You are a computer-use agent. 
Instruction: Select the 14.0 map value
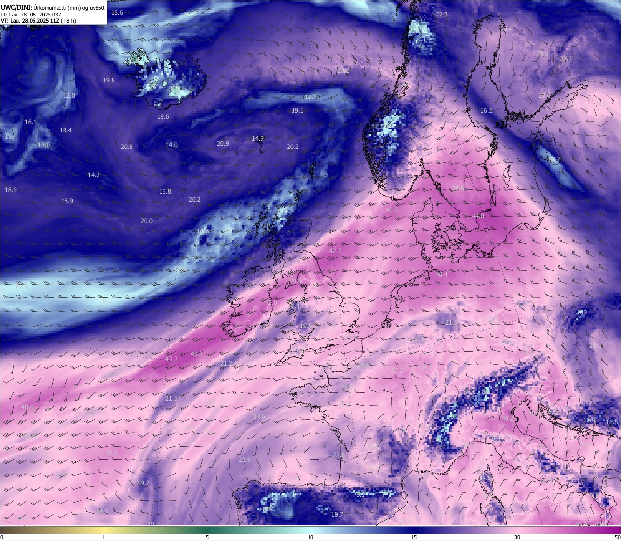[171, 145]
